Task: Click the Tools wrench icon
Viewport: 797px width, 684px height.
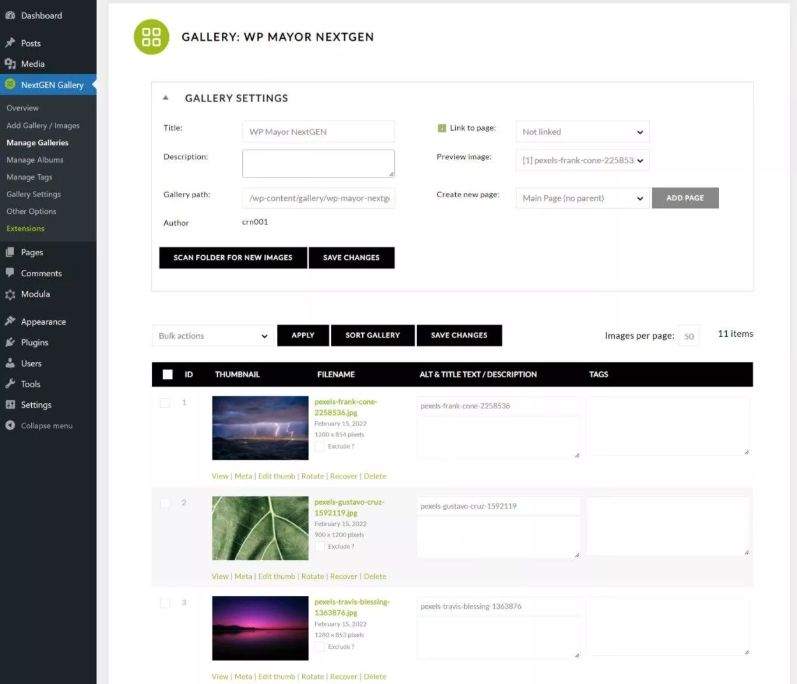Action: 10,384
